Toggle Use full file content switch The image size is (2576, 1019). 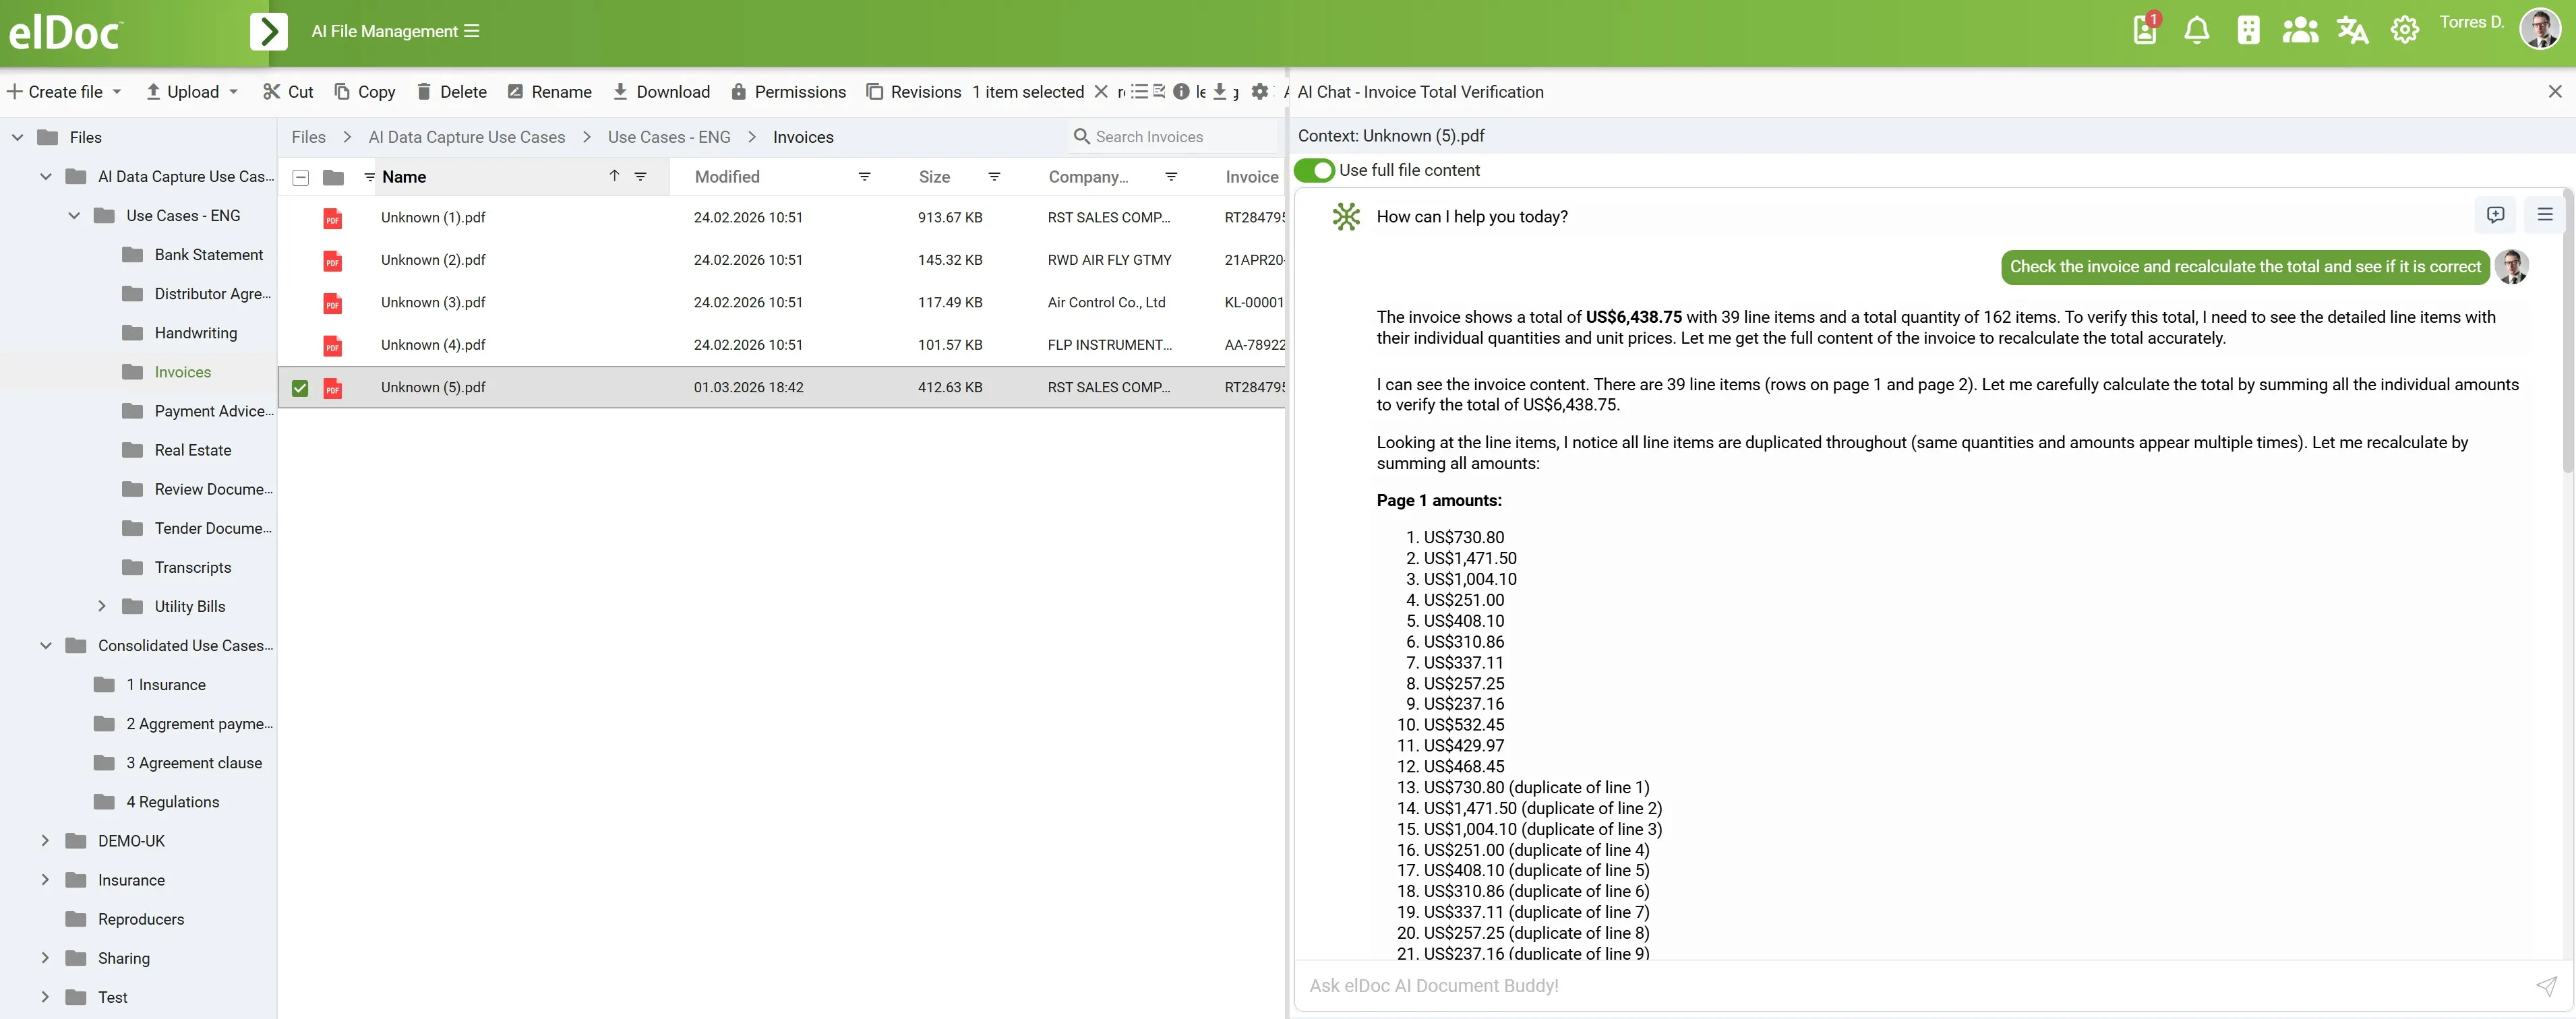click(1315, 170)
